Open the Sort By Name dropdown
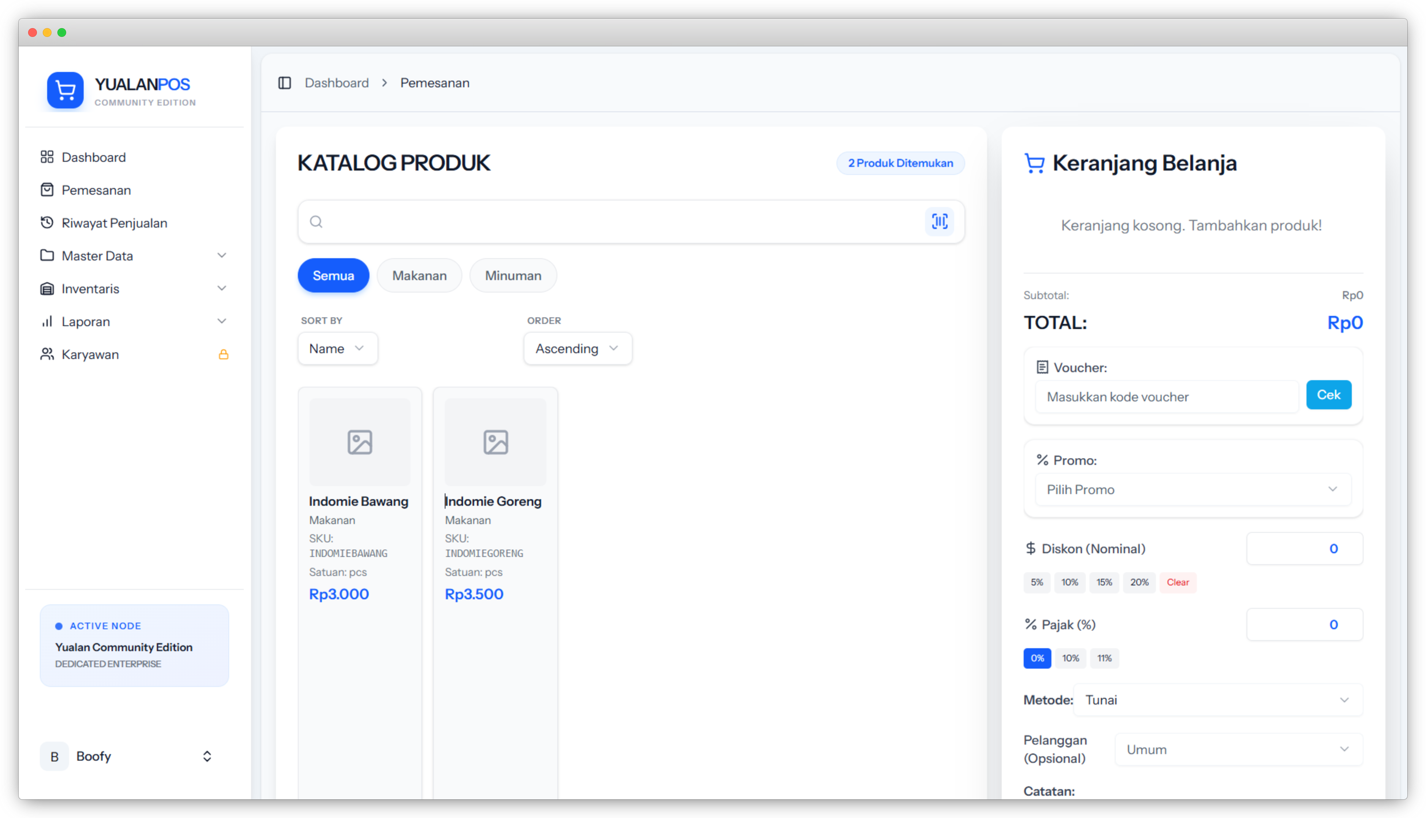Screen dimensions: 1426x818 [x=337, y=348]
